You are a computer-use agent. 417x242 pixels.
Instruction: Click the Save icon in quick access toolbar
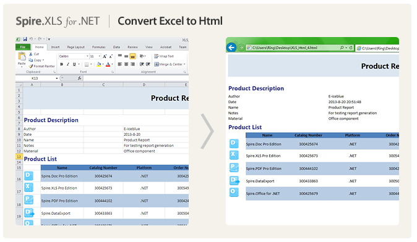pyautogui.click(x=25, y=40)
